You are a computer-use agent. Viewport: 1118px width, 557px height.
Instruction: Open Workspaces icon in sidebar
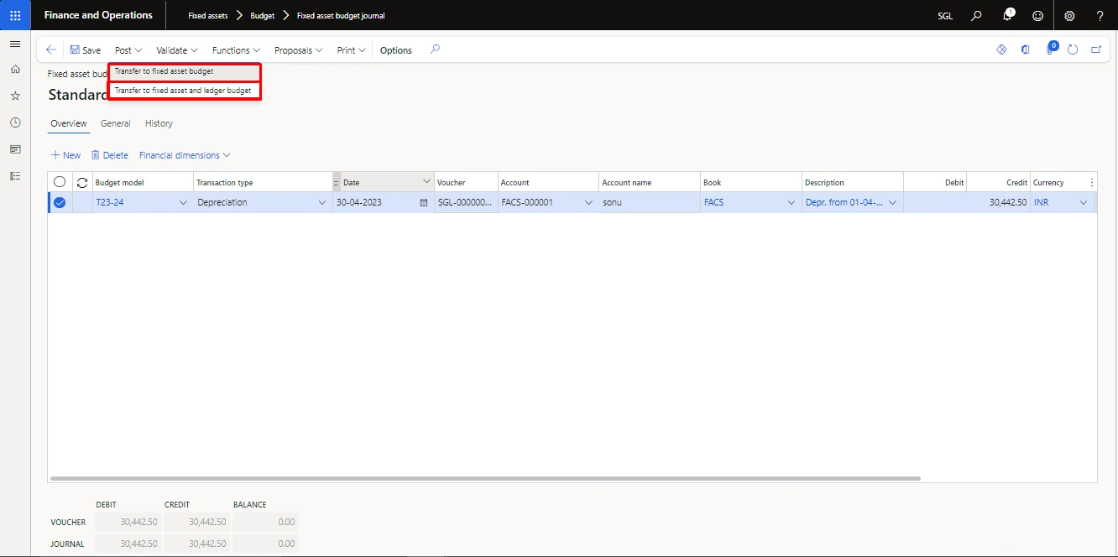(15, 149)
